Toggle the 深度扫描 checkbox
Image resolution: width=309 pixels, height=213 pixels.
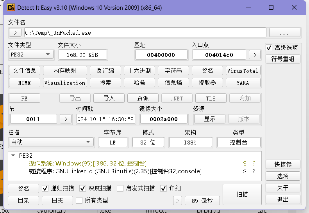82,188
